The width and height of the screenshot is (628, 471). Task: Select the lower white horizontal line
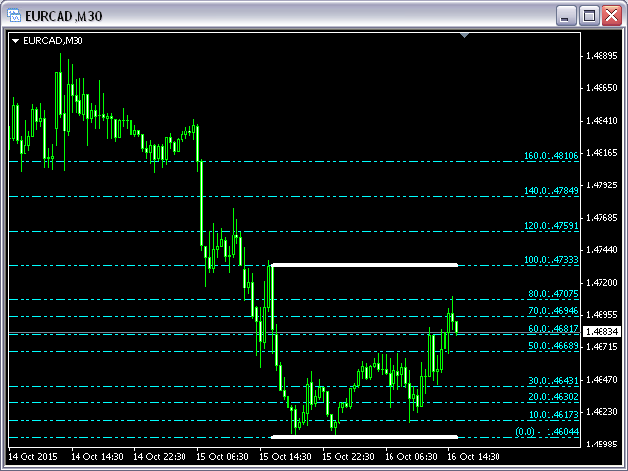(364, 437)
